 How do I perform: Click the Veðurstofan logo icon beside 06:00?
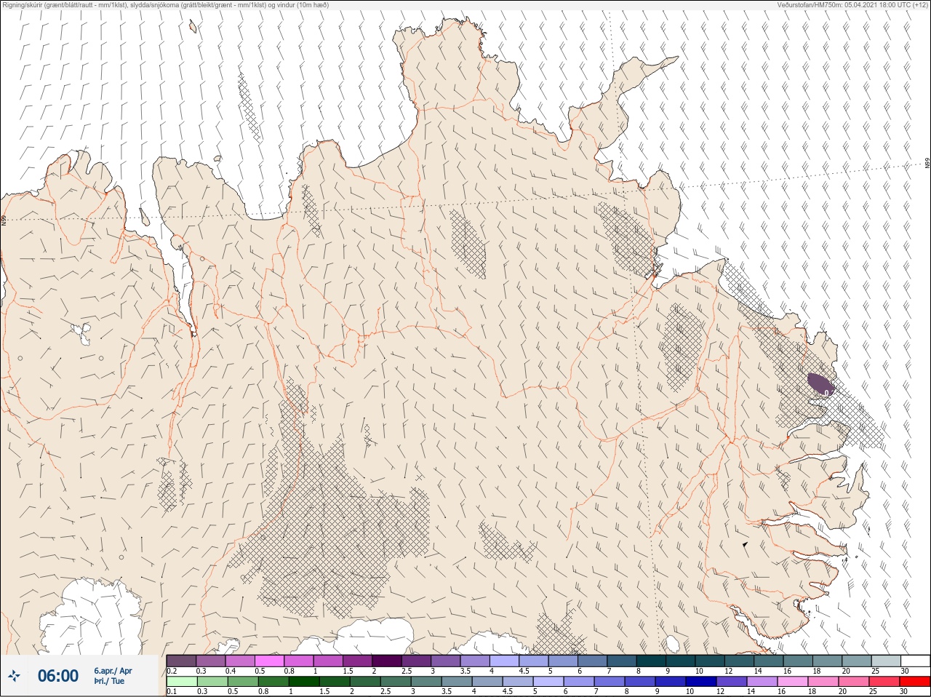pyautogui.click(x=13, y=676)
